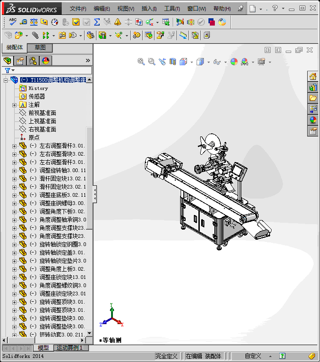
Task: Select the 前视基准面 plane
Action: 43,113
